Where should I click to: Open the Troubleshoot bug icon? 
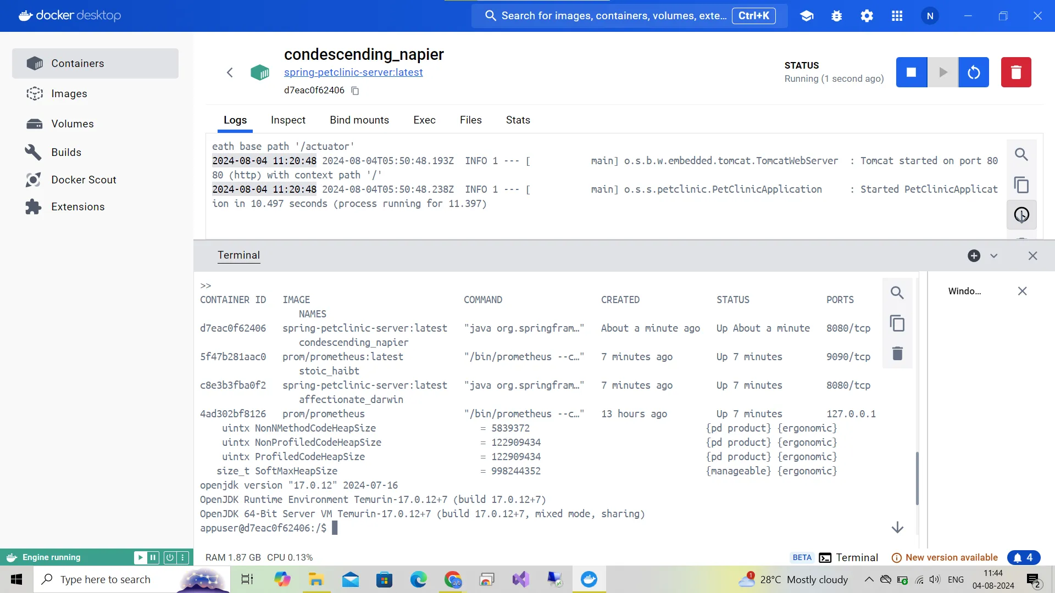tap(837, 16)
